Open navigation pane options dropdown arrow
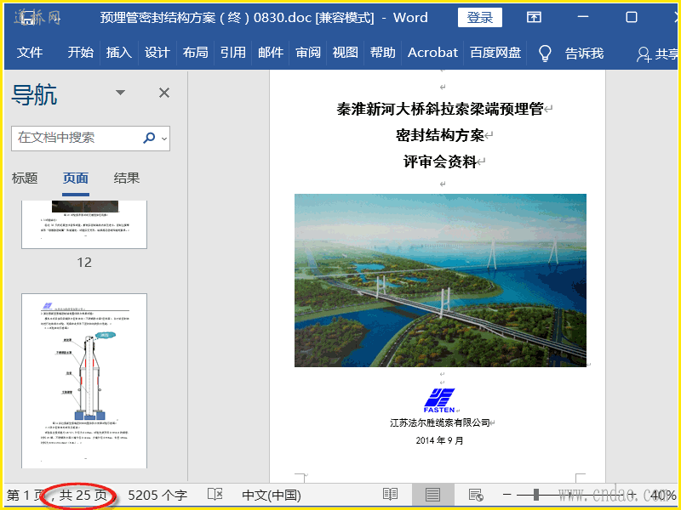The height and width of the screenshot is (510, 681). pyautogui.click(x=120, y=93)
